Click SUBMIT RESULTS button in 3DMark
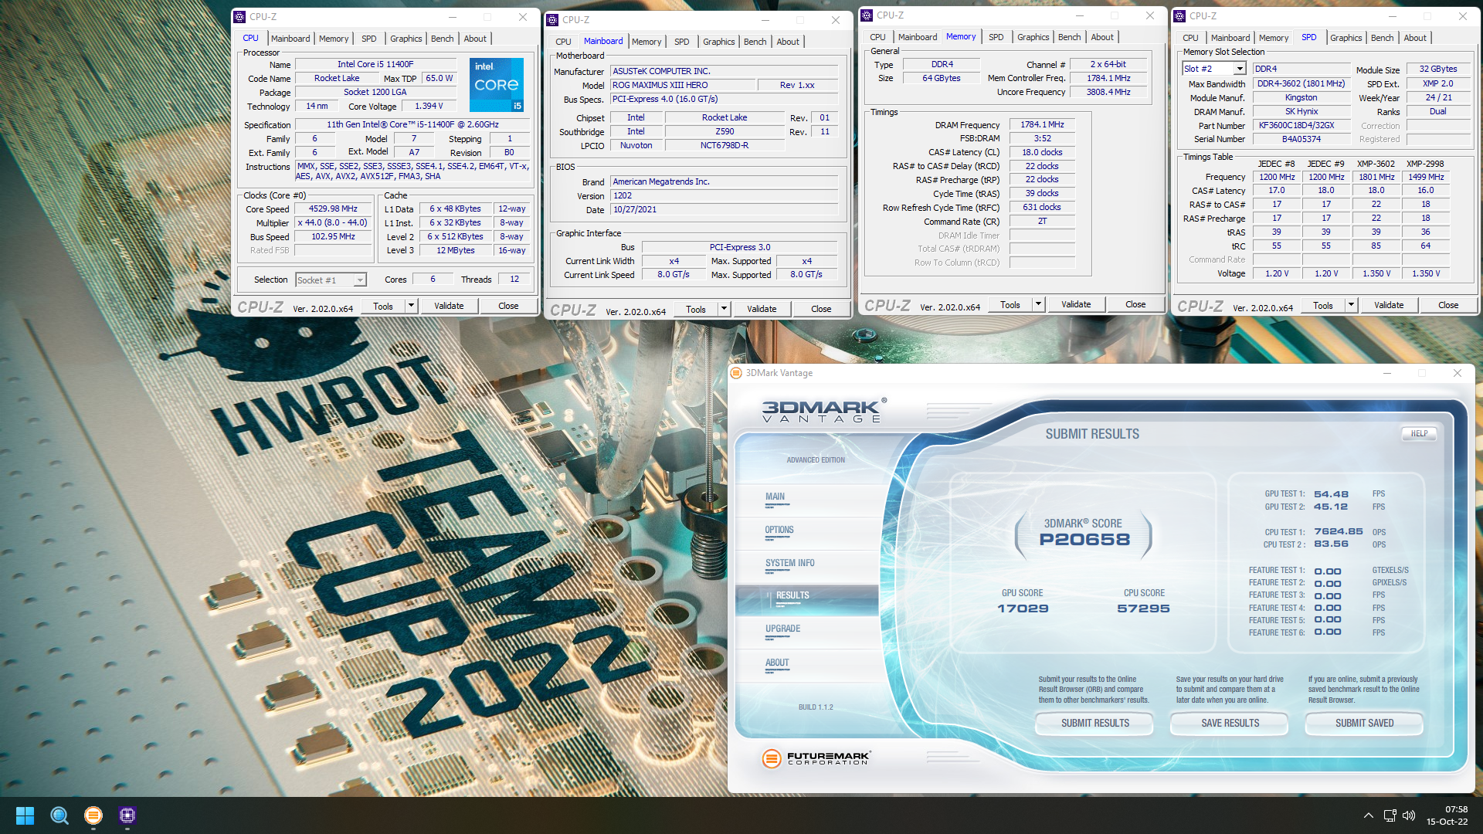 click(1094, 724)
